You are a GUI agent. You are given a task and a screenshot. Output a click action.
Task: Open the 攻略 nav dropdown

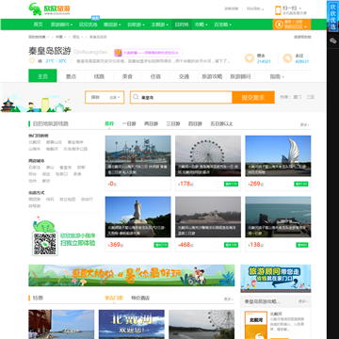(202, 24)
